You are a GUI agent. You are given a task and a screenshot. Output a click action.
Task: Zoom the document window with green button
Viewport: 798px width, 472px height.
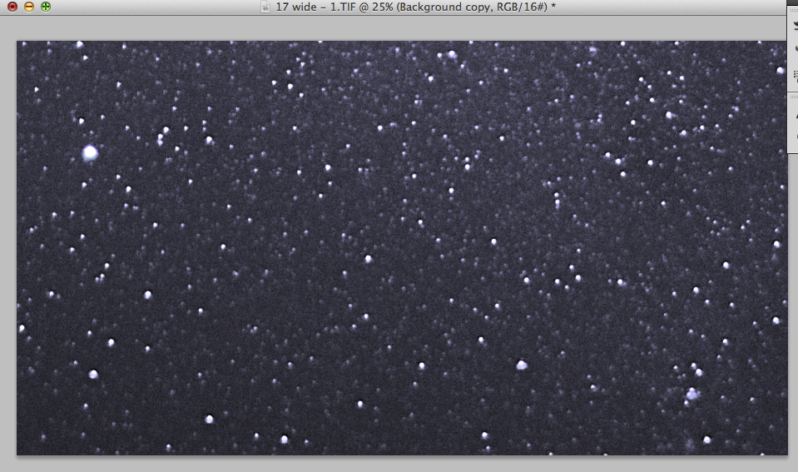(x=46, y=7)
